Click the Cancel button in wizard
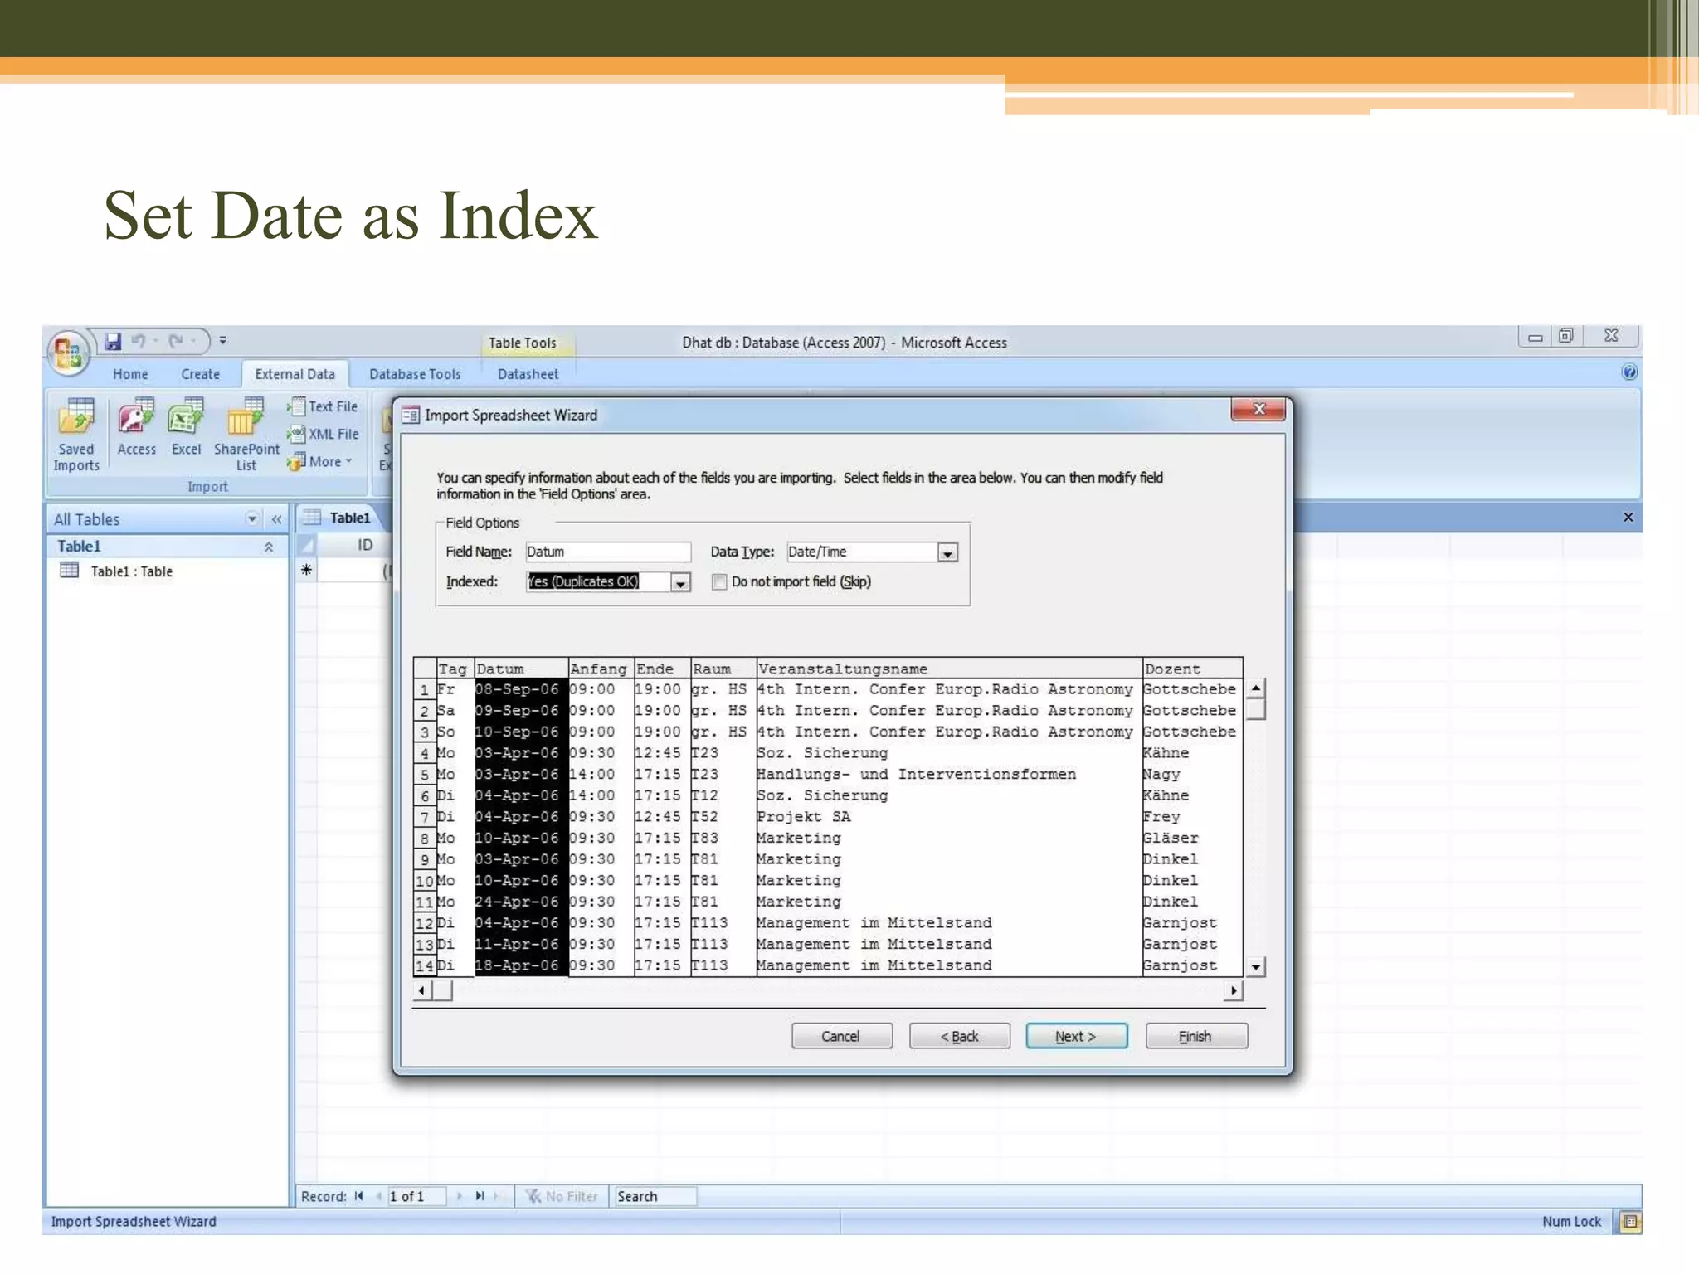1699x1274 pixels. (x=841, y=1036)
